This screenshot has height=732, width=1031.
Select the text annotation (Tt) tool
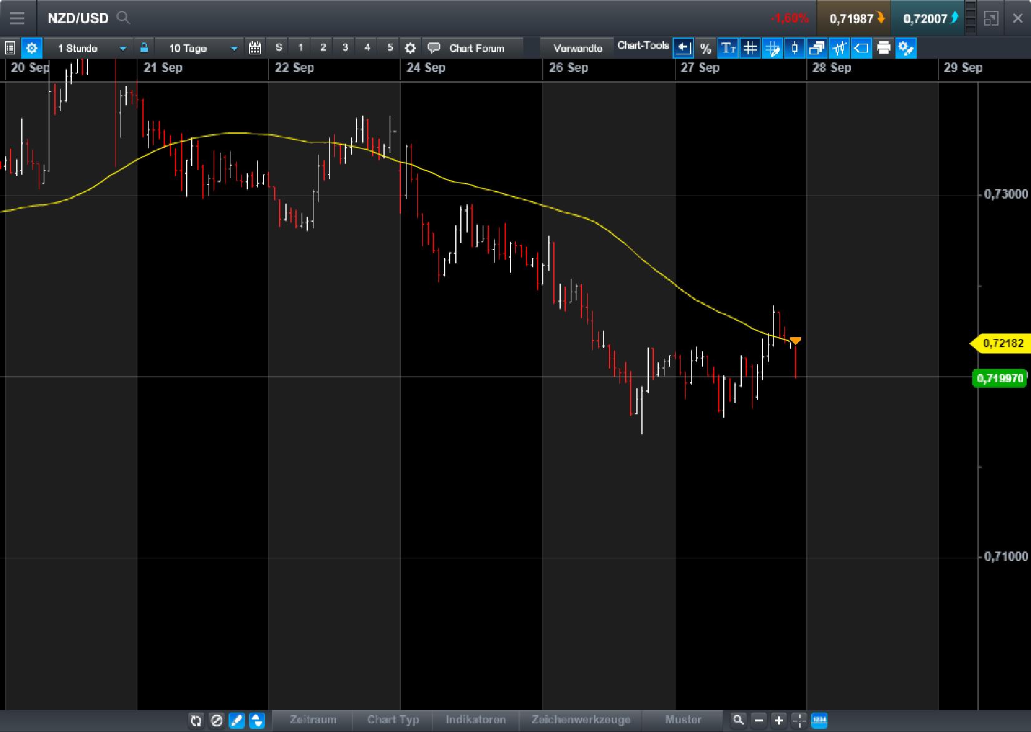coord(728,47)
